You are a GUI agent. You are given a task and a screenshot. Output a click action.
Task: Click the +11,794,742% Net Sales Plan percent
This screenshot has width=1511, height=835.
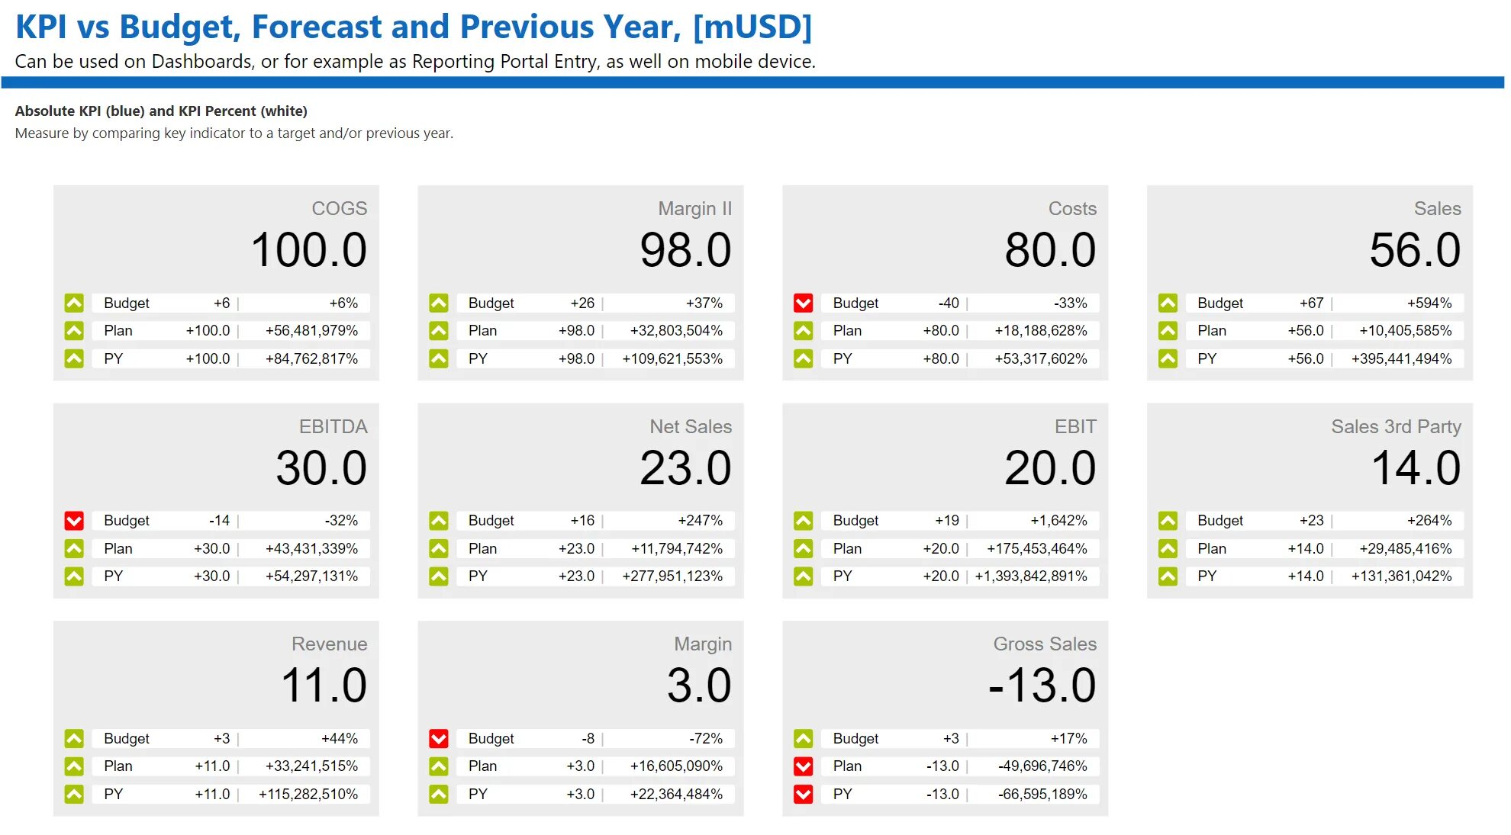click(x=677, y=548)
